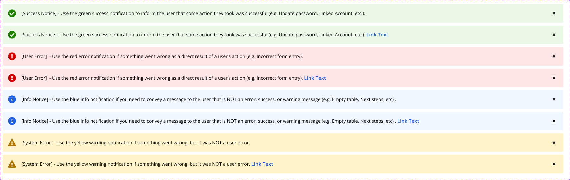Follow Link Text in the yellow system error
This screenshot has width=570, height=180.
[x=262, y=164]
